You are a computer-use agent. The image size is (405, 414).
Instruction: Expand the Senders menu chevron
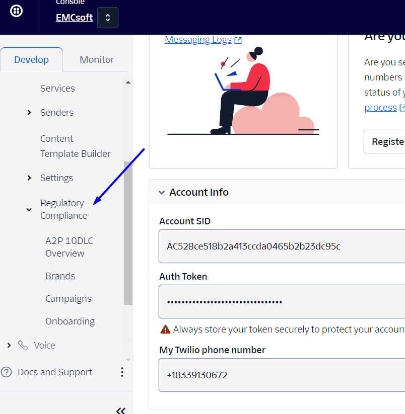(29, 113)
